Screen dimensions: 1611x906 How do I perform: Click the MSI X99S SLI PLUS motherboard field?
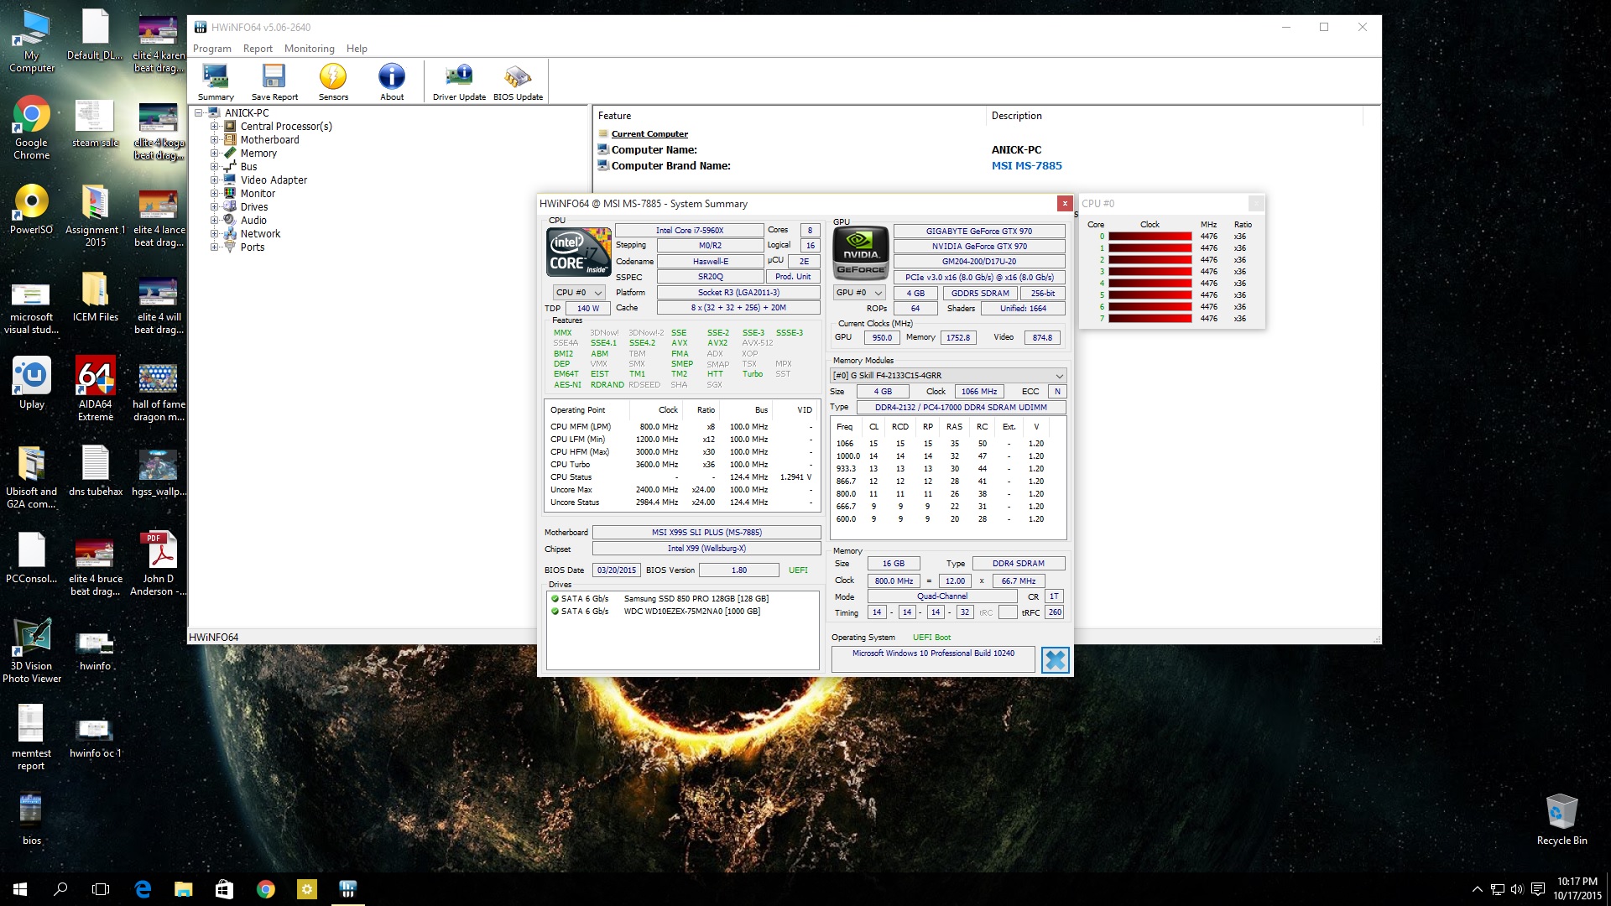[x=706, y=533]
